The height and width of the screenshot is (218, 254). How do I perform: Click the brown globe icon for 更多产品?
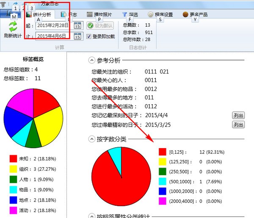[x=185, y=14]
